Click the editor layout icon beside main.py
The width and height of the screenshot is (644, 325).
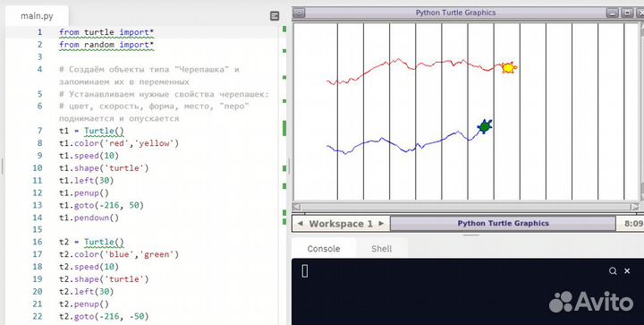(x=275, y=16)
